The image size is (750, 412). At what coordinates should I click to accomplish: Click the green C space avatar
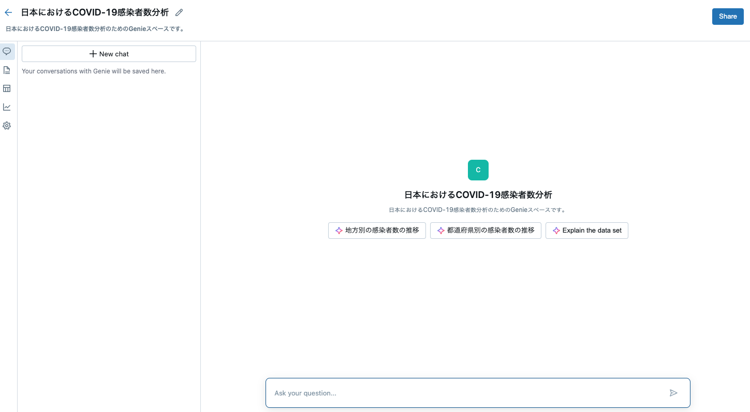[x=478, y=170]
